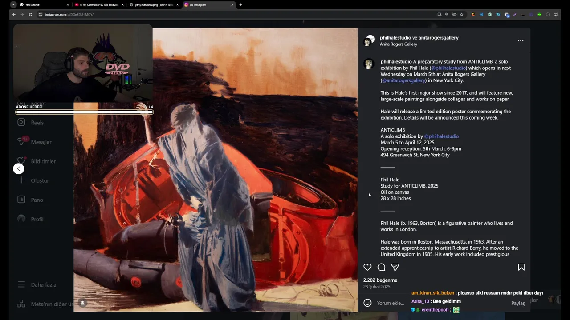Click the 28 Şubat 2025 date

click(377, 287)
